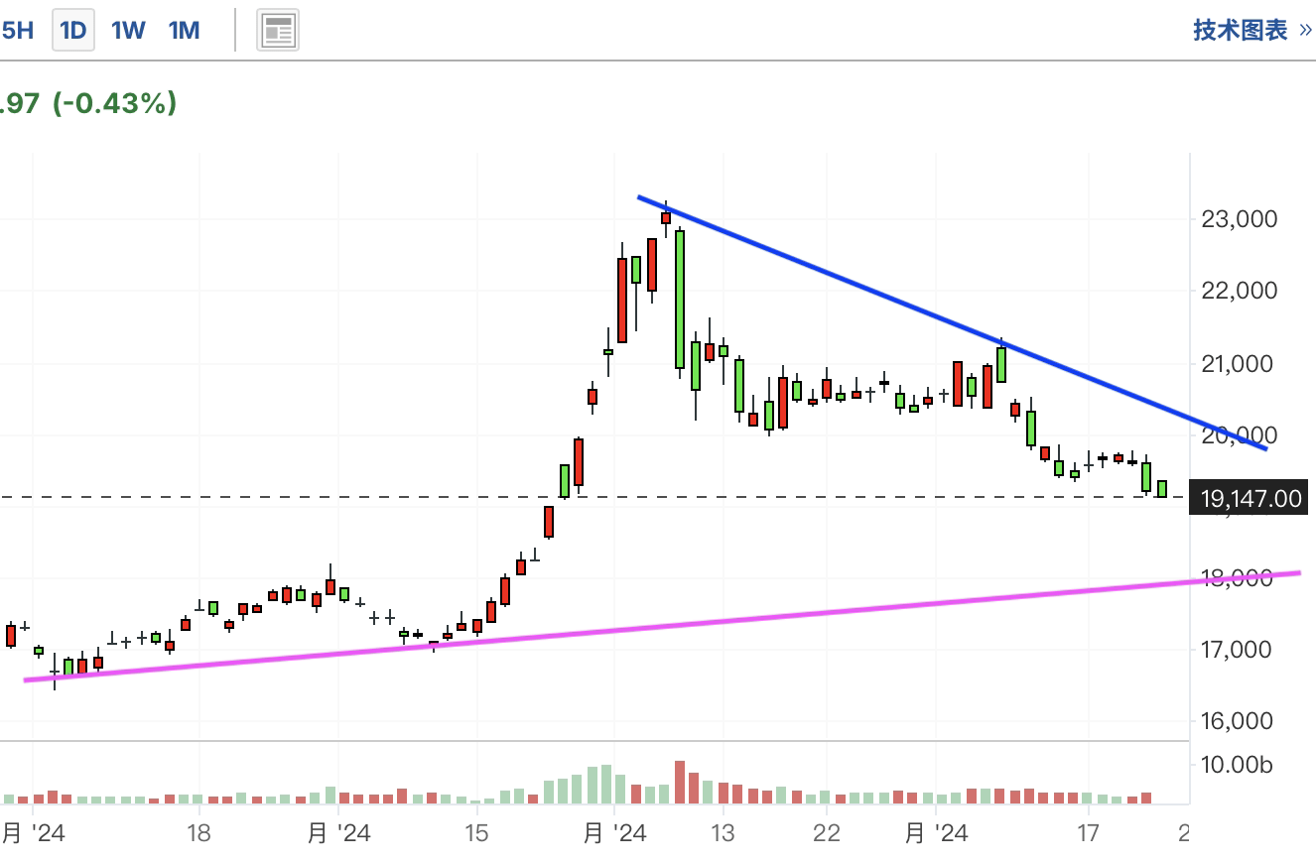The width and height of the screenshot is (1316, 865).
Task: Click the date label 17 on time axis
Action: tap(1089, 833)
